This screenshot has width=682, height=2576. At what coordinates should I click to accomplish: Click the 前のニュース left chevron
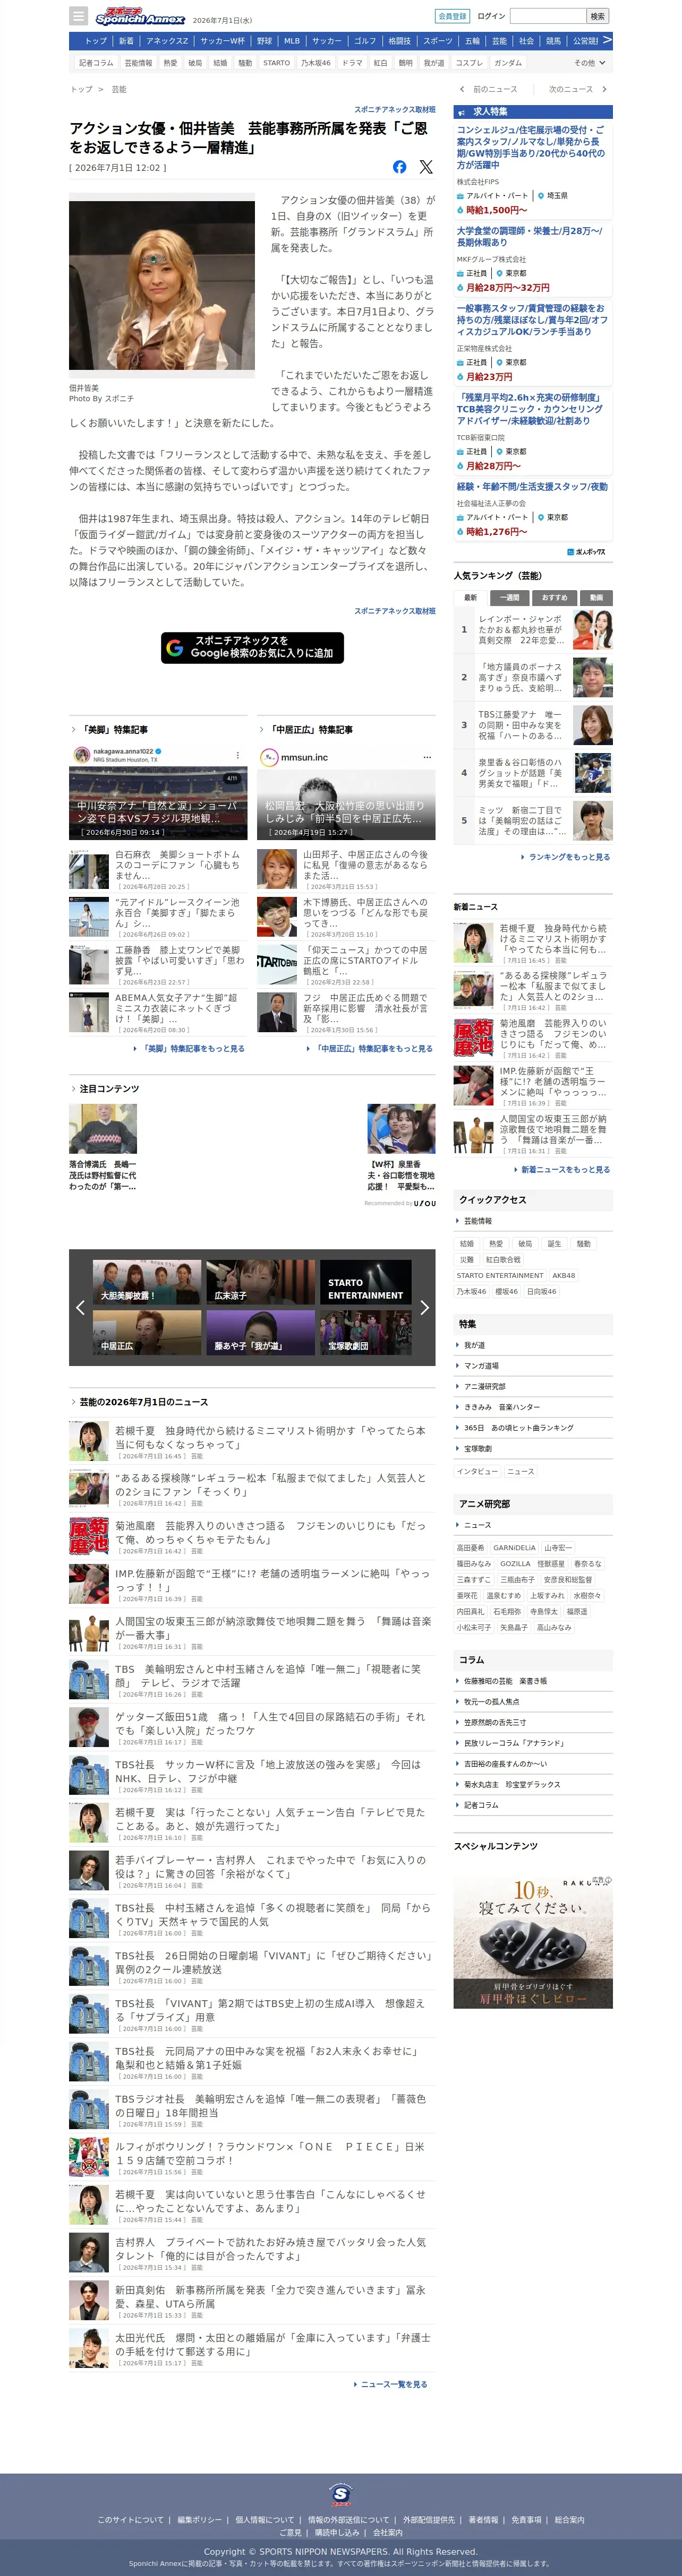462,89
